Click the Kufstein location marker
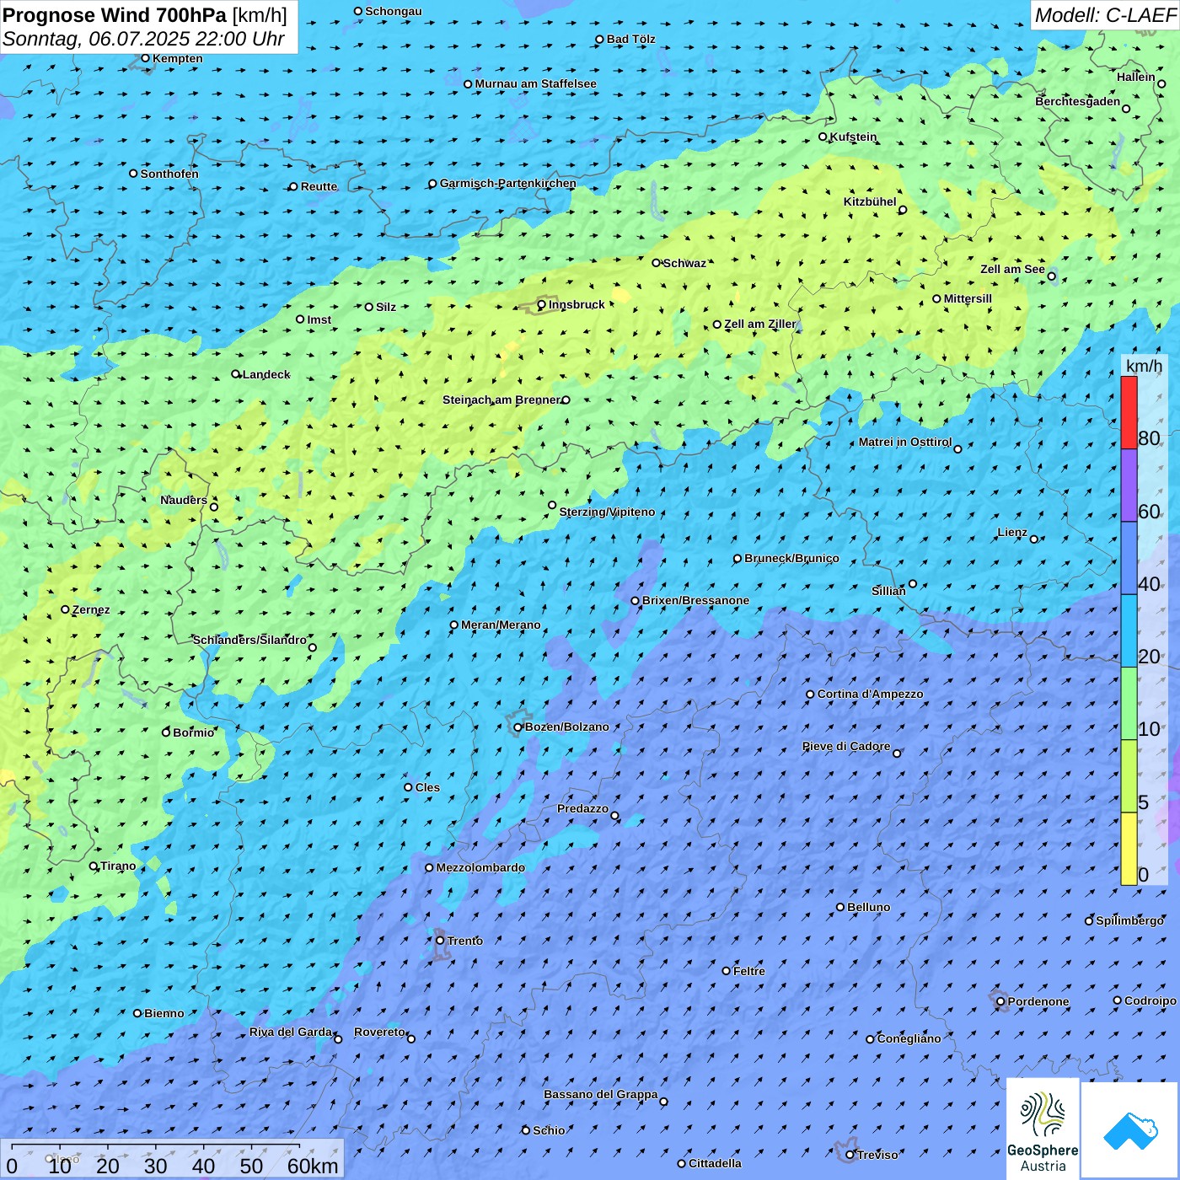The image size is (1180, 1180). pos(823,137)
